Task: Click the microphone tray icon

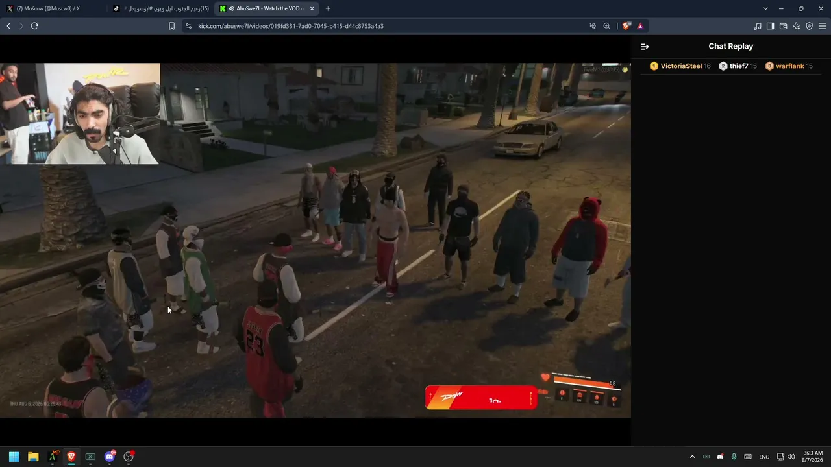Action: click(734, 457)
